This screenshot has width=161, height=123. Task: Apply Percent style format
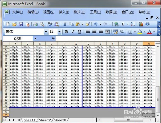122,32
